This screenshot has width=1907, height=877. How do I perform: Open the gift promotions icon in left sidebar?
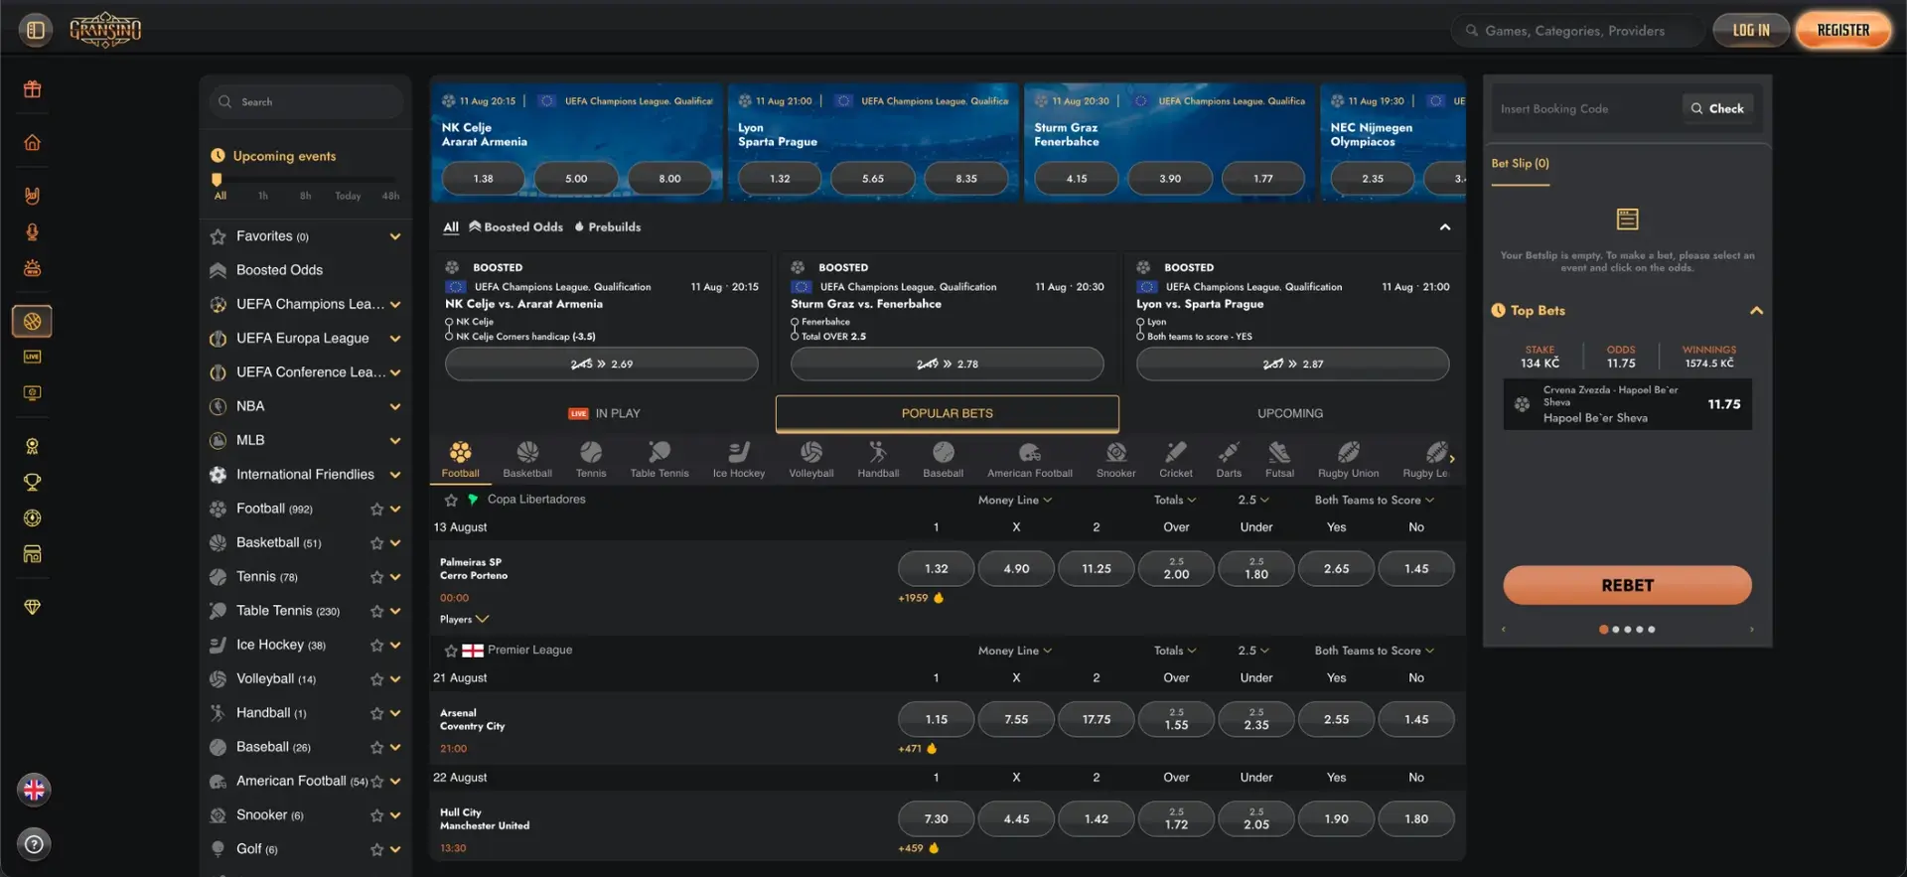pyautogui.click(x=33, y=89)
